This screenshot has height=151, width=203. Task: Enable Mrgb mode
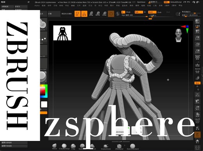[128, 12]
